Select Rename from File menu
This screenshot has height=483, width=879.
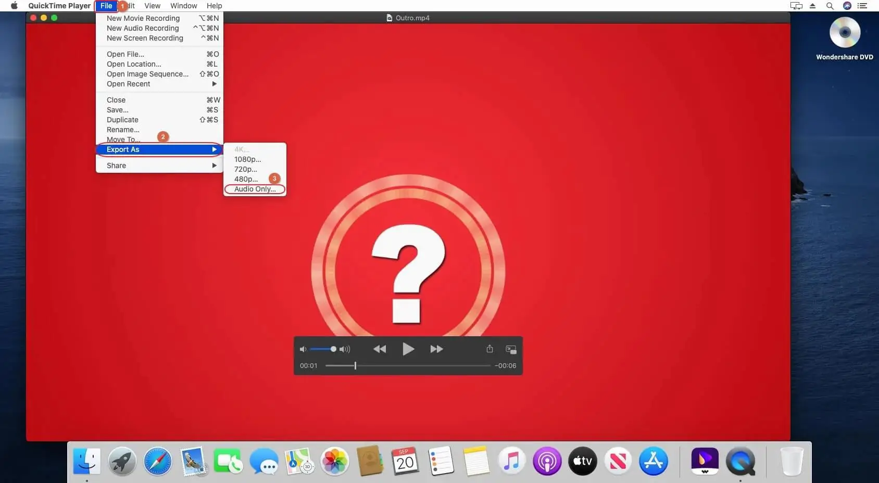[159, 130]
